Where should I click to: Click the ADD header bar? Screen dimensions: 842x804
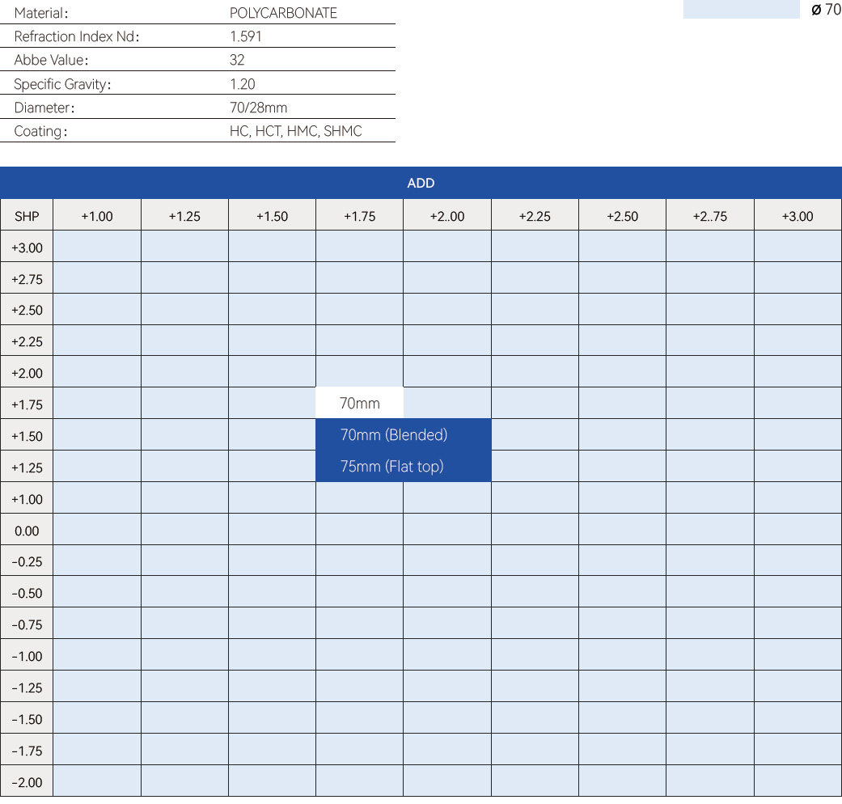pyautogui.click(x=421, y=183)
